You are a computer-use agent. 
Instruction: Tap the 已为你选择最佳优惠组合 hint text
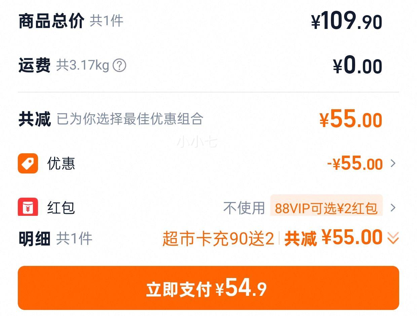pos(130,119)
